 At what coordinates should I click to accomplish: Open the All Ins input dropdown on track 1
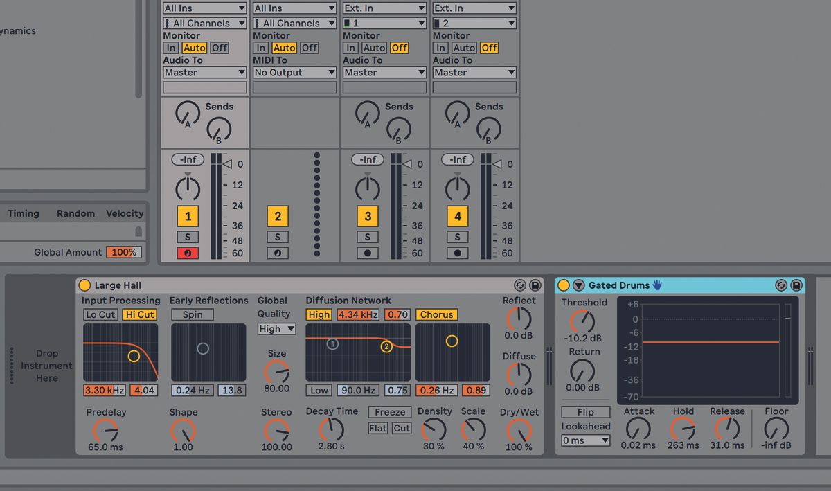pos(204,8)
